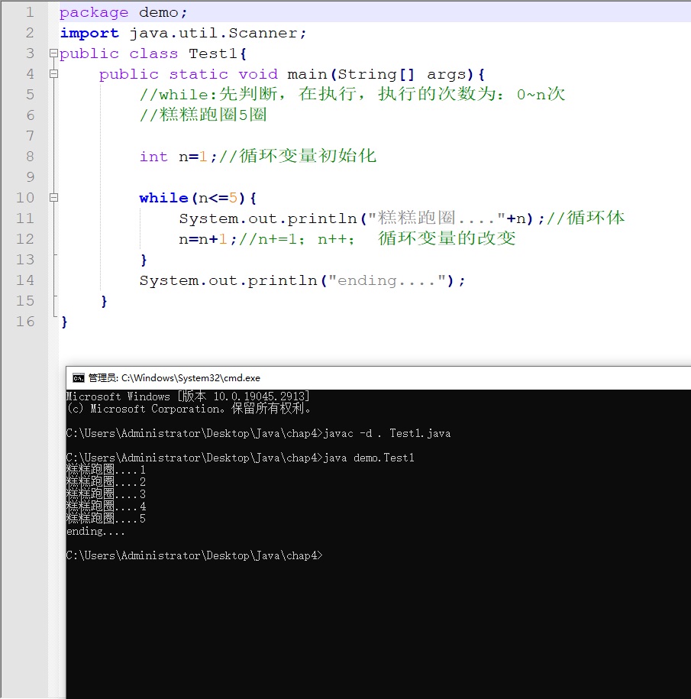Click line number 16 in the gutter
The width and height of the screenshot is (691, 699).
pyautogui.click(x=25, y=322)
